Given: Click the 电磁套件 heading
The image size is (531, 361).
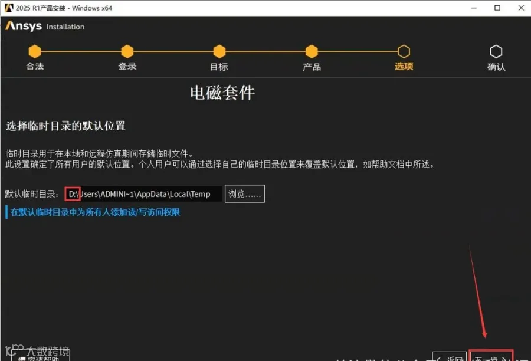Looking at the screenshot, I should [x=222, y=93].
